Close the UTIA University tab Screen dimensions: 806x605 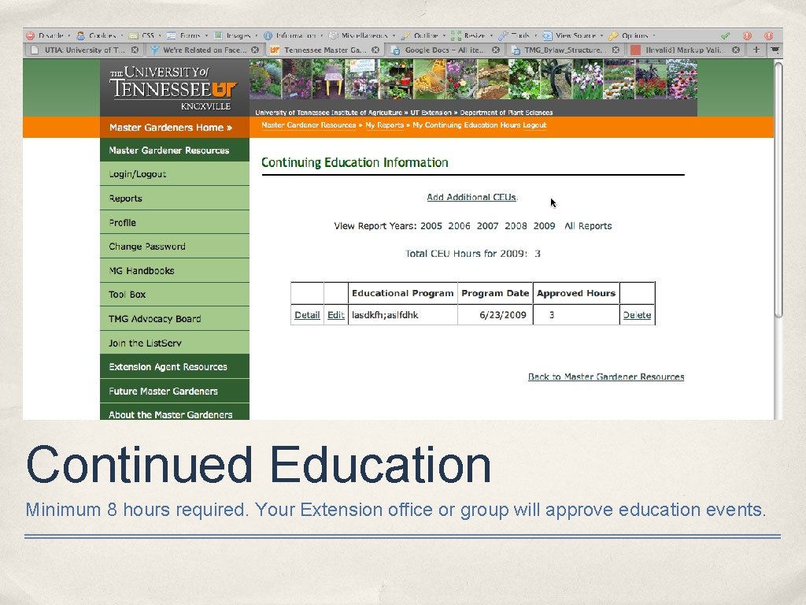pyautogui.click(x=135, y=50)
